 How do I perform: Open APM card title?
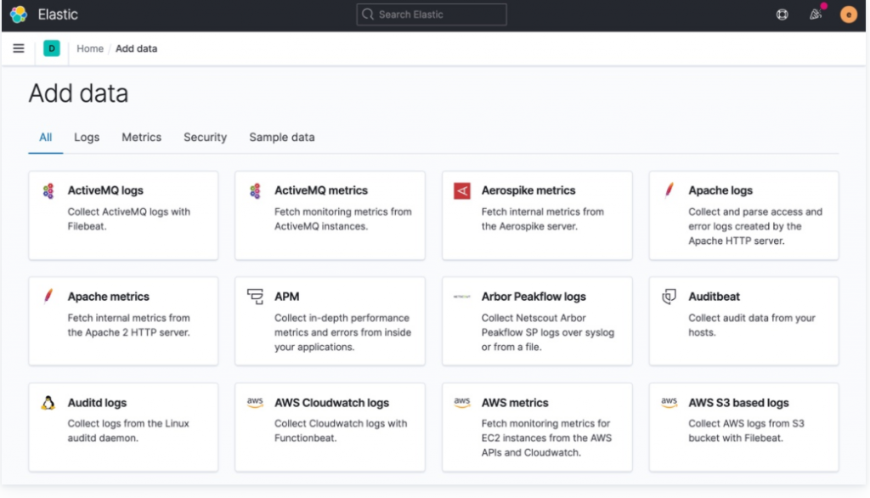[x=287, y=297]
